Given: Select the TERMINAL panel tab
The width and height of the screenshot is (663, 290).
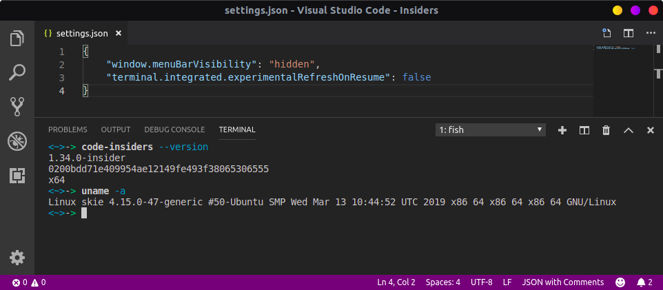Looking at the screenshot, I should [x=237, y=130].
